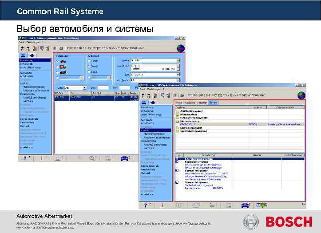Click magnifier icon in rear window footer
321x233 pixels.
tap(92, 158)
